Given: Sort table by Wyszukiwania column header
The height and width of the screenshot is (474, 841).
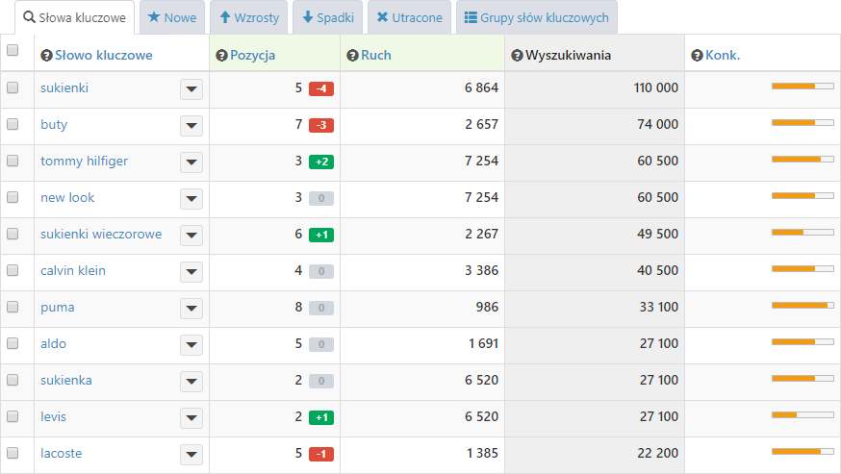Looking at the screenshot, I should coord(568,56).
